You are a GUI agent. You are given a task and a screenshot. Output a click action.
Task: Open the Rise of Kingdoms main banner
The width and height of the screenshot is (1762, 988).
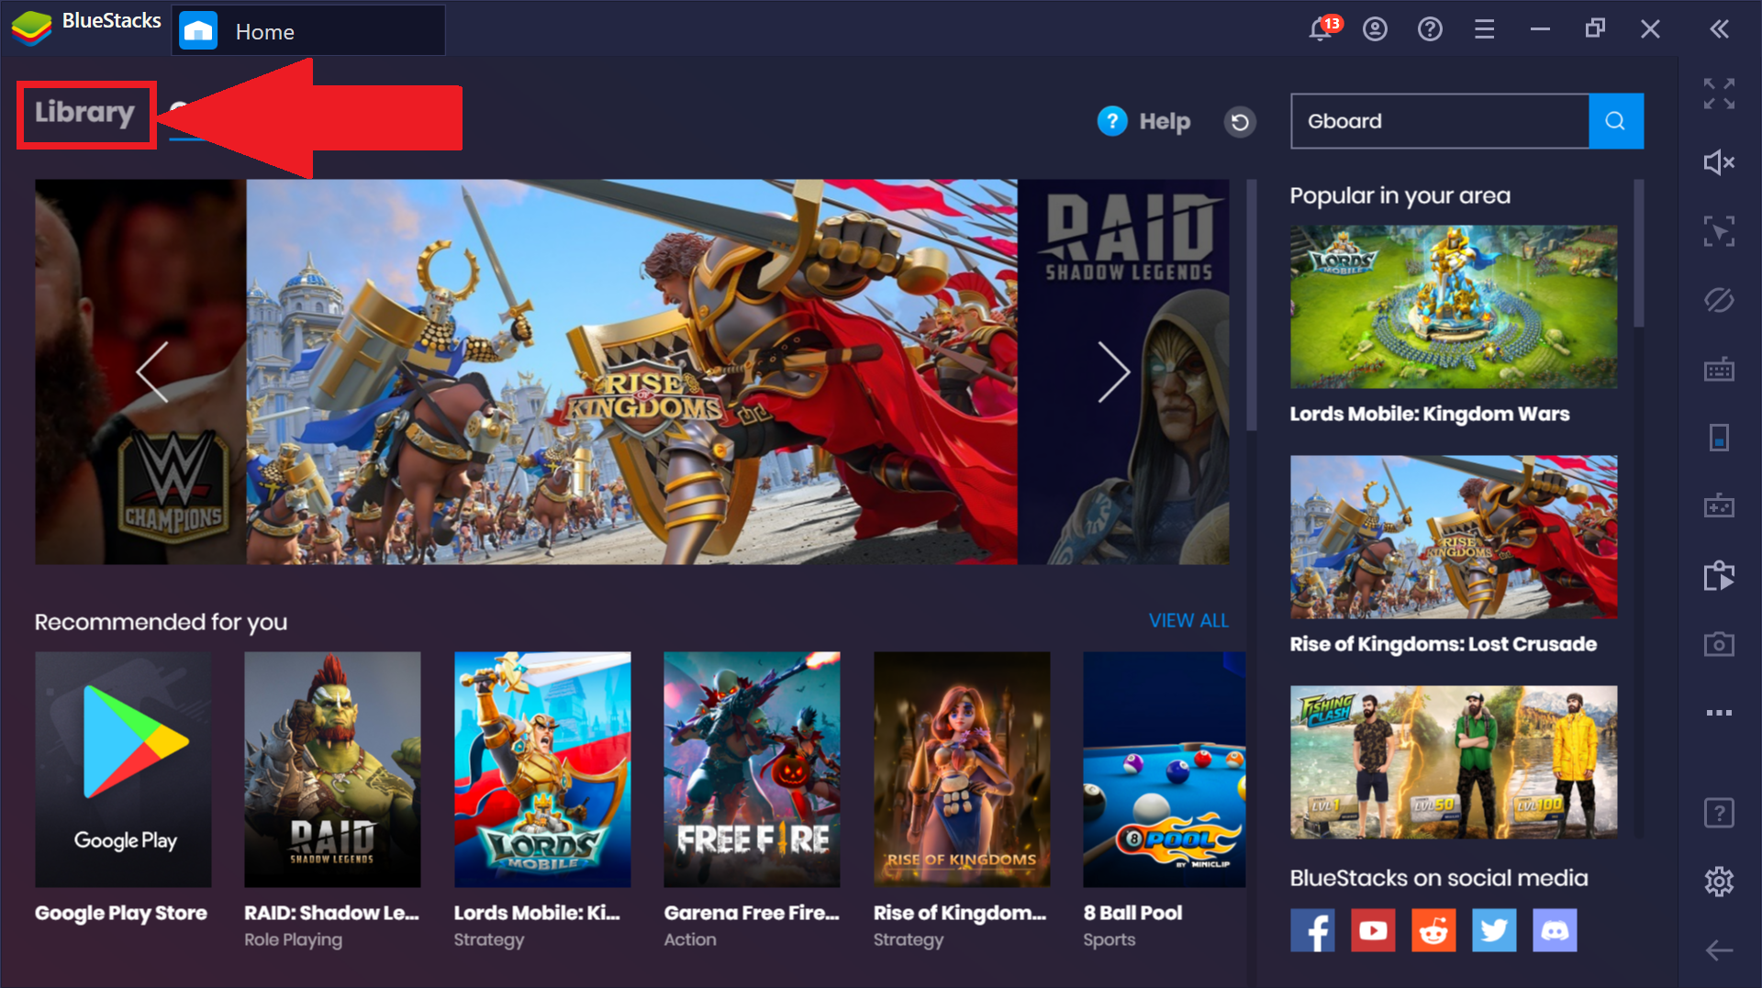pos(631,372)
